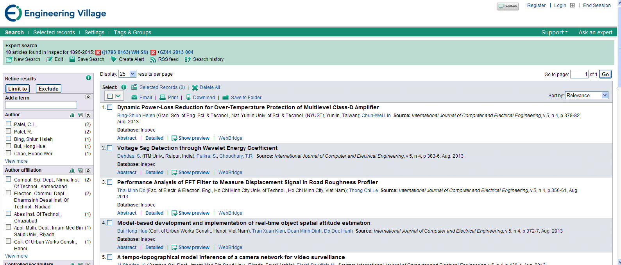Collapse the Author affiliation section
Viewport: 621px width, 265px height.
pyautogui.click(x=88, y=170)
